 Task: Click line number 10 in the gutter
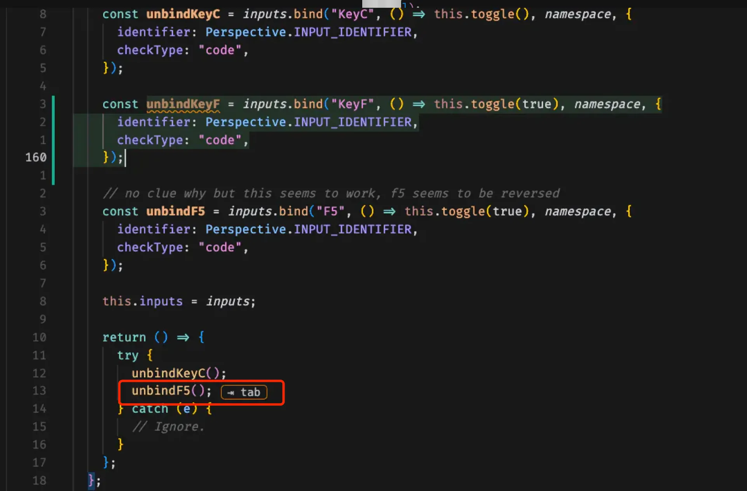(39, 337)
